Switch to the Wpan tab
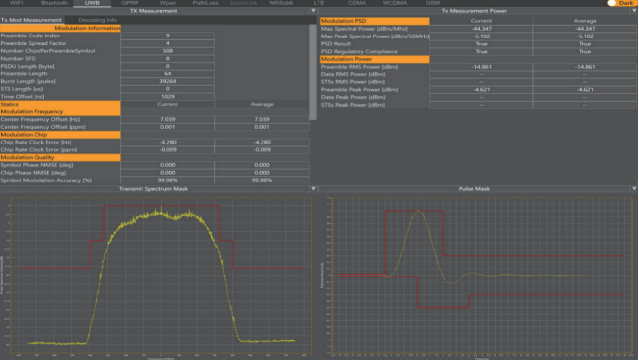The height and width of the screenshot is (360, 639). coord(168,3)
